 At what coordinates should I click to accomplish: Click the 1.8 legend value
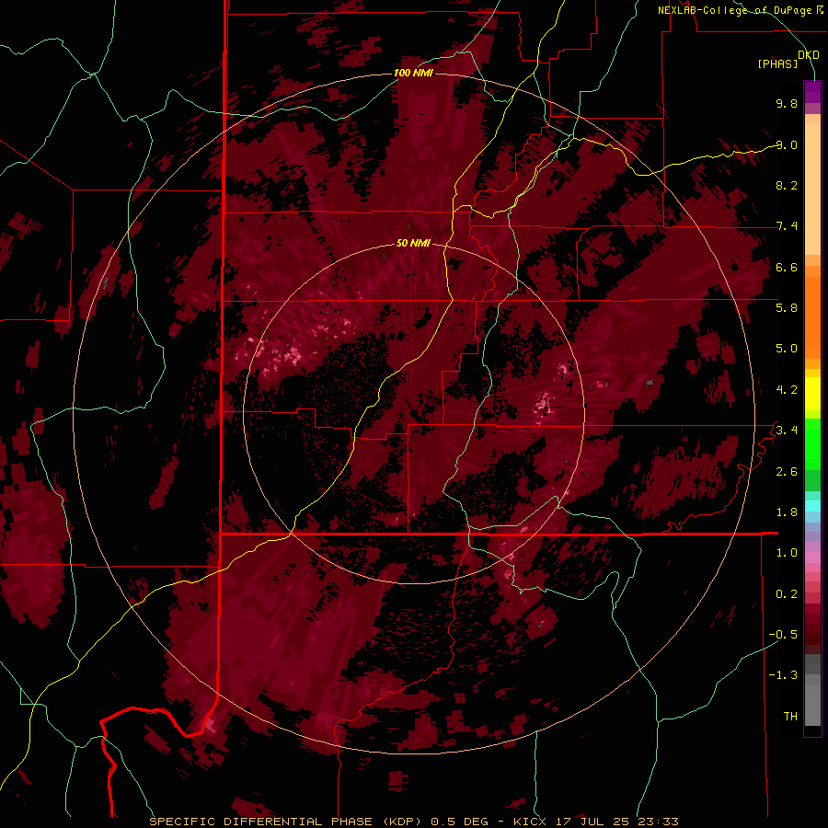click(787, 512)
